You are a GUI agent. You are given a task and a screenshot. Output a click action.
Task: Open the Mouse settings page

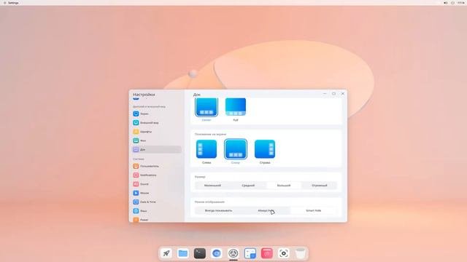click(x=156, y=193)
